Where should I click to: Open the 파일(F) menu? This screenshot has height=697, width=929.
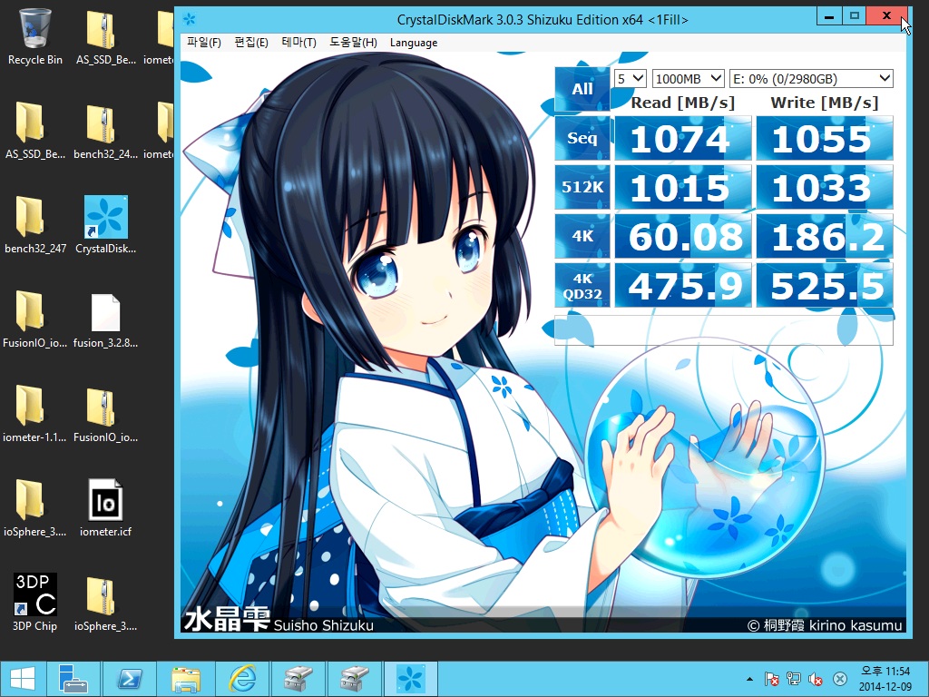coord(204,43)
